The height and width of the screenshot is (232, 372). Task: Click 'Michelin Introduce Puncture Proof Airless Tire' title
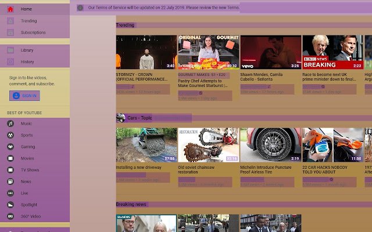pos(266,170)
